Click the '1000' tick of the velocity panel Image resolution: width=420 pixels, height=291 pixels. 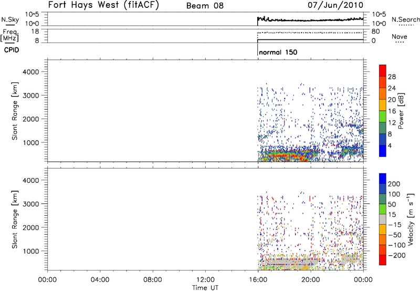(x=31, y=251)
